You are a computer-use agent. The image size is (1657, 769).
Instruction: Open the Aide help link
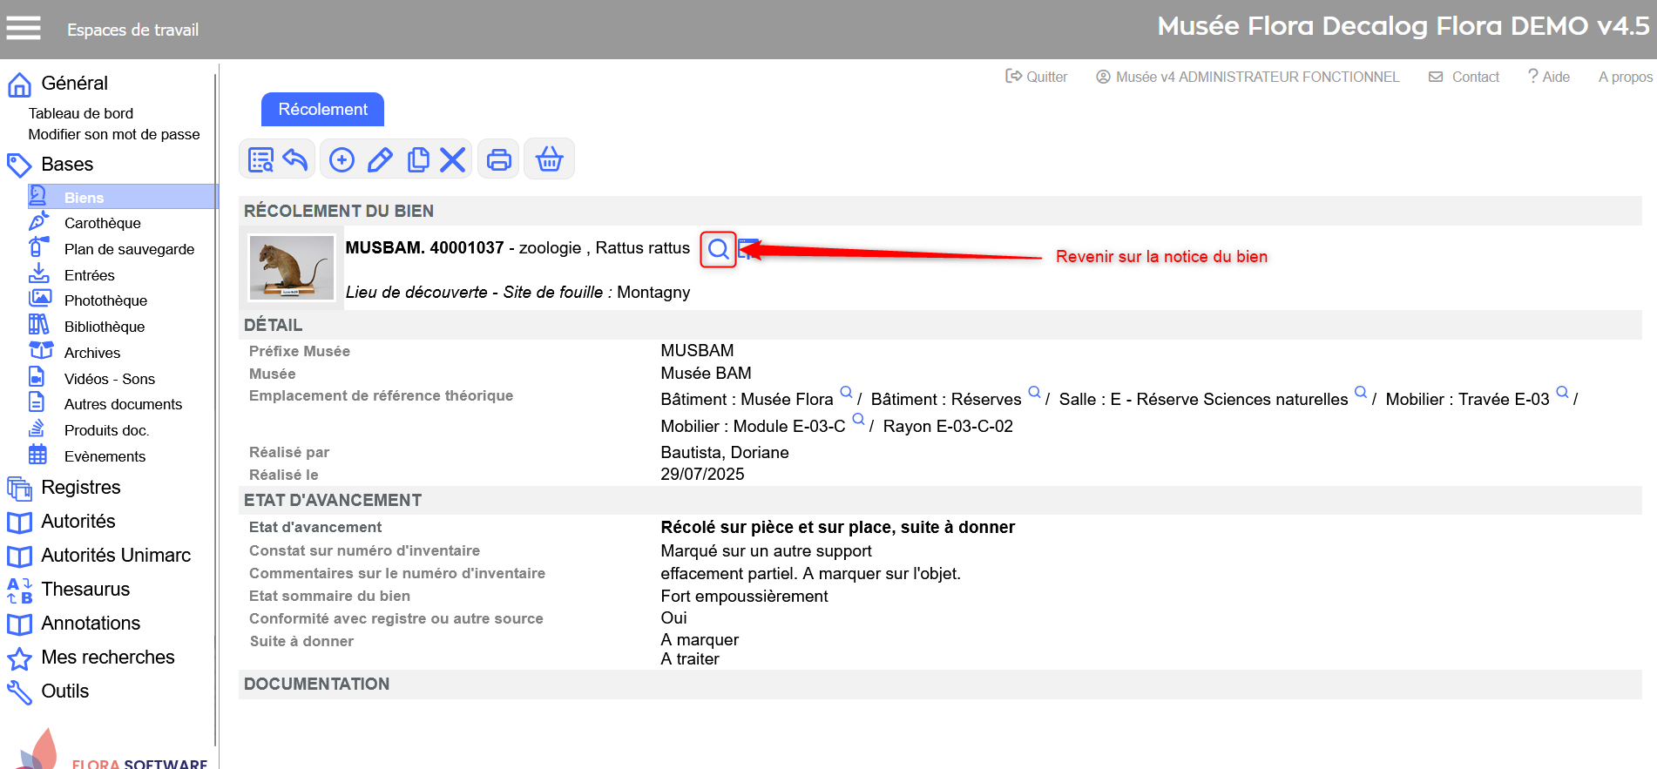click(1549, 77)
